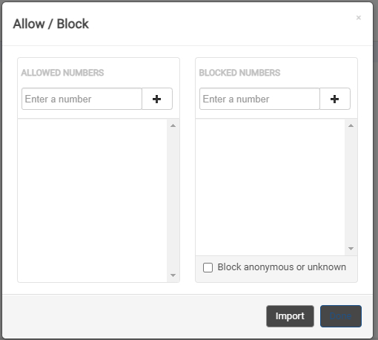This screenshot has width=378, height=340.
Task: Confirm changes with the Done button
Action: (x=341, y=316)
